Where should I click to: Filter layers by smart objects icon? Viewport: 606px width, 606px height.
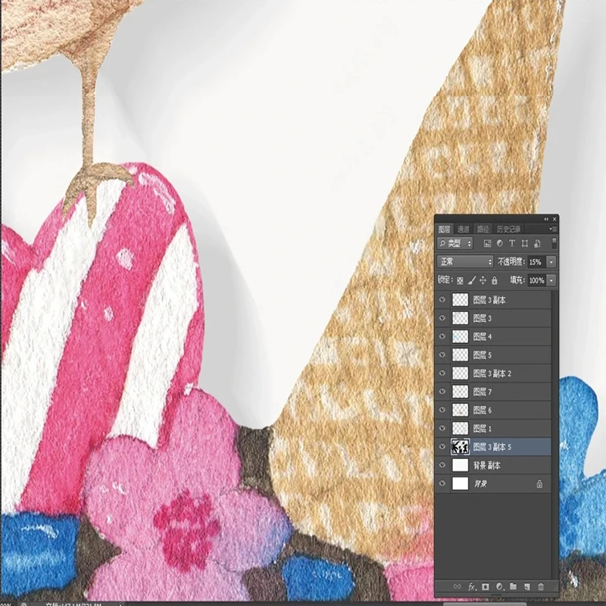537,243
